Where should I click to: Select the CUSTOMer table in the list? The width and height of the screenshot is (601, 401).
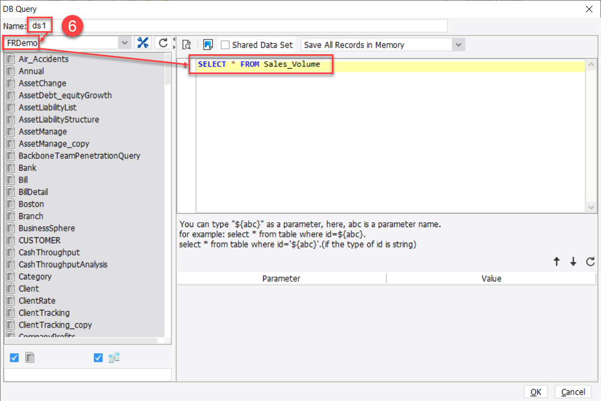(x=40, y=240)
